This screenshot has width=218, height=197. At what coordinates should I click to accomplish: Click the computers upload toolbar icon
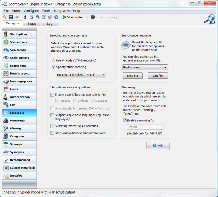[x=38, y=17]
